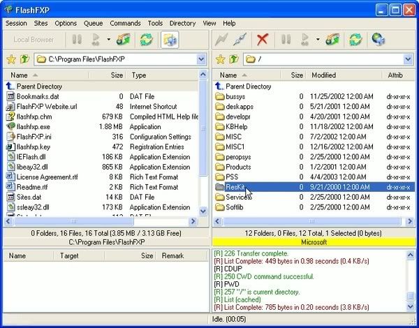Select flashfxp.exe in the local file list
Viewport: 419px width, 328px height.
click(33, 126)
